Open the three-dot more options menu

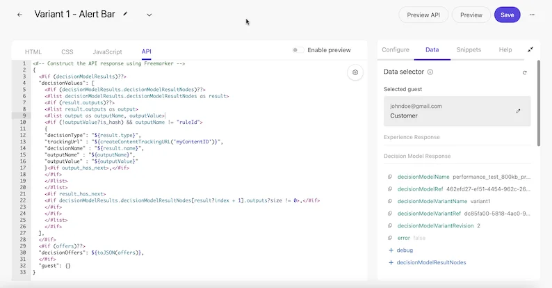tap(532, 15)
